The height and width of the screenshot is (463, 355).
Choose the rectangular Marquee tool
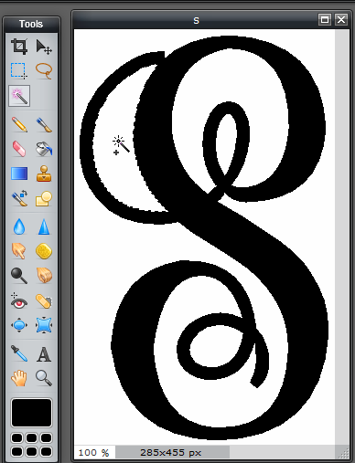(x=19, y=70)
